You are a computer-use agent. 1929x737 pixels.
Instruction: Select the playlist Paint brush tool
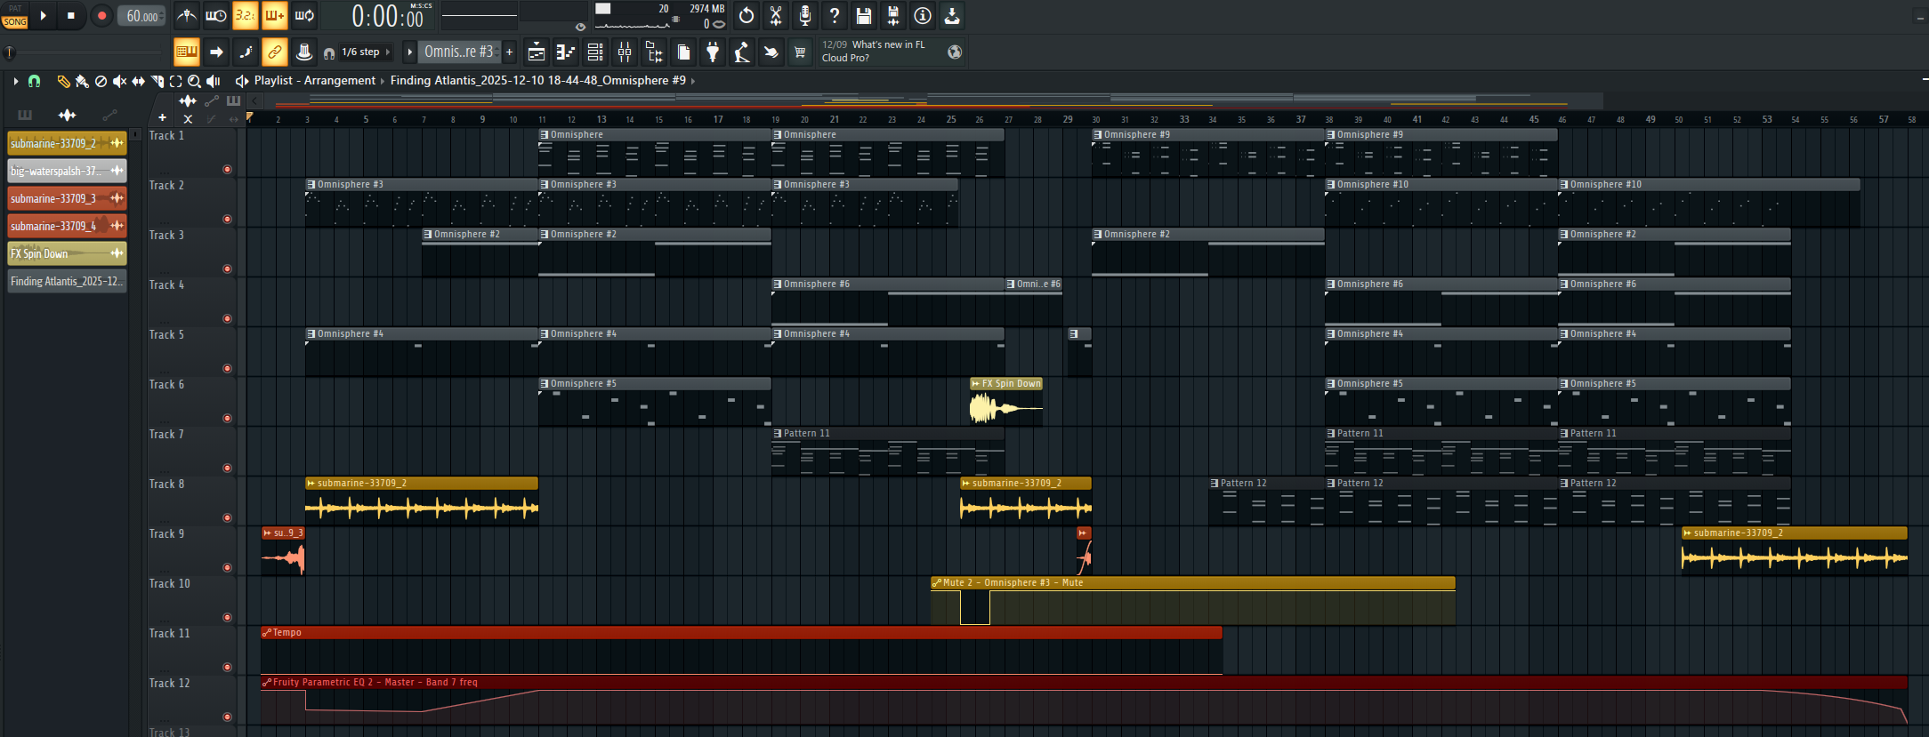[x=82, y=81]
